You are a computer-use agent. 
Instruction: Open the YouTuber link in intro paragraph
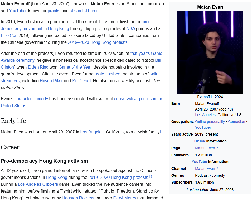[18, 11]
